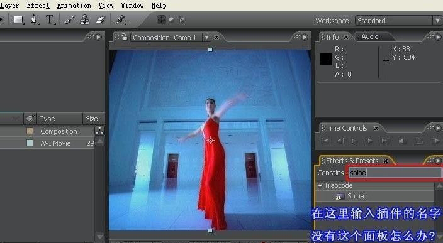The height and width of the screenshot is (243, 443).
Task: Click the bottom center layer handle in viewer
Action: tap(210, 230)
